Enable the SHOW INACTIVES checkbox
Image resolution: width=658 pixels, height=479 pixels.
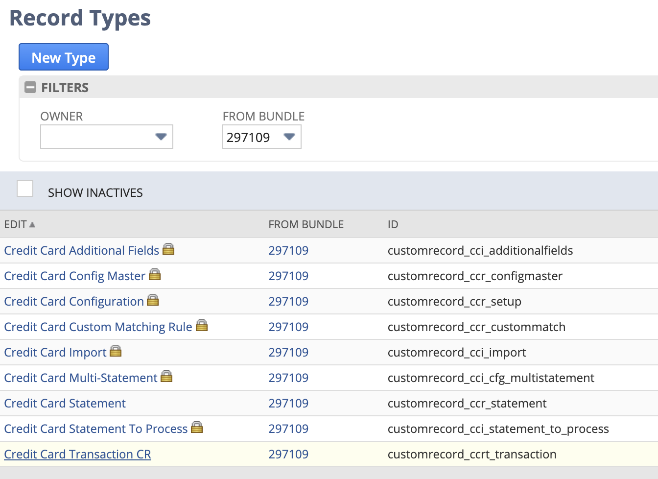point(25,189)
